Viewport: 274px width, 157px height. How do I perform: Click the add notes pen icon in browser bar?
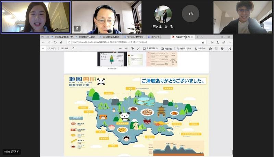pos(217,42)
